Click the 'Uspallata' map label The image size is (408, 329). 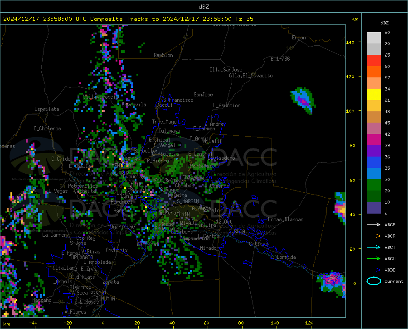coord(47,109)
